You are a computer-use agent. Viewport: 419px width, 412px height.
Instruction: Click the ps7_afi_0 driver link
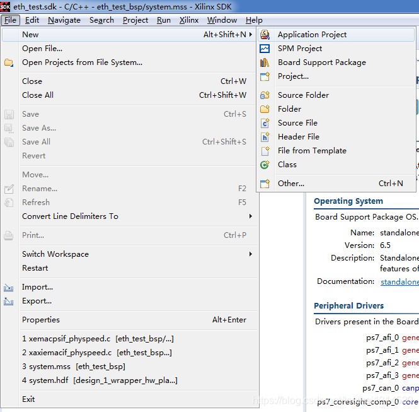(x=410, y=338)
